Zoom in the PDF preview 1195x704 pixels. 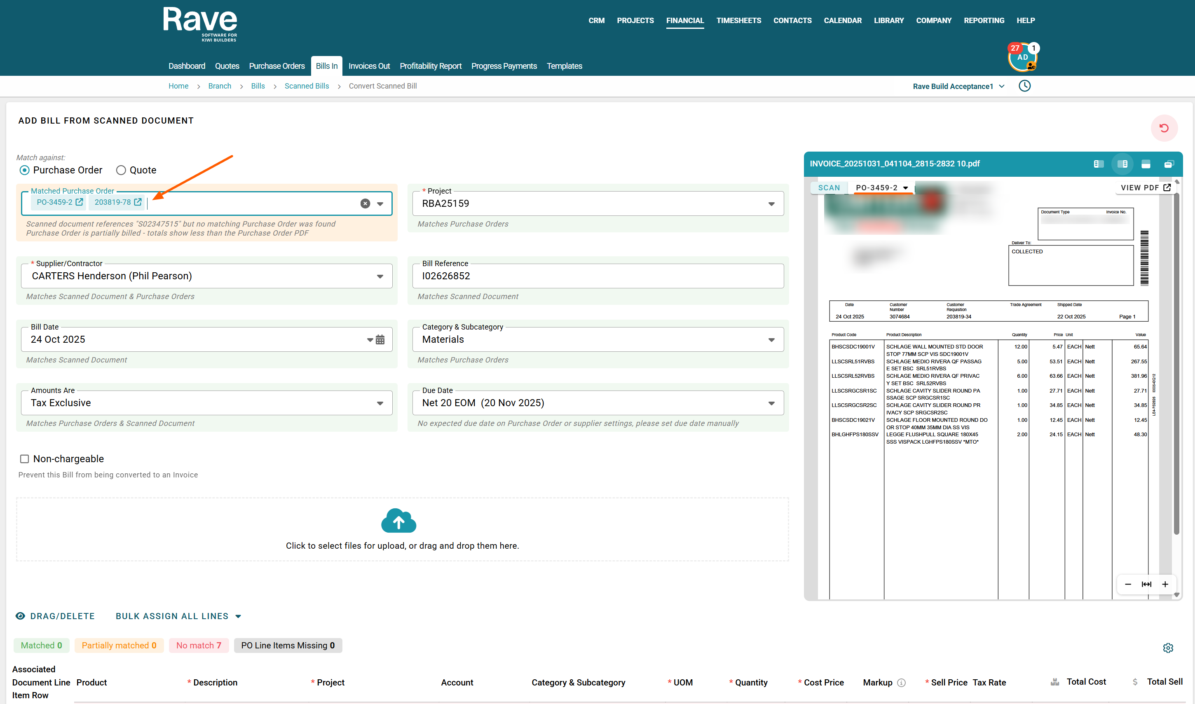(1165, 585)
